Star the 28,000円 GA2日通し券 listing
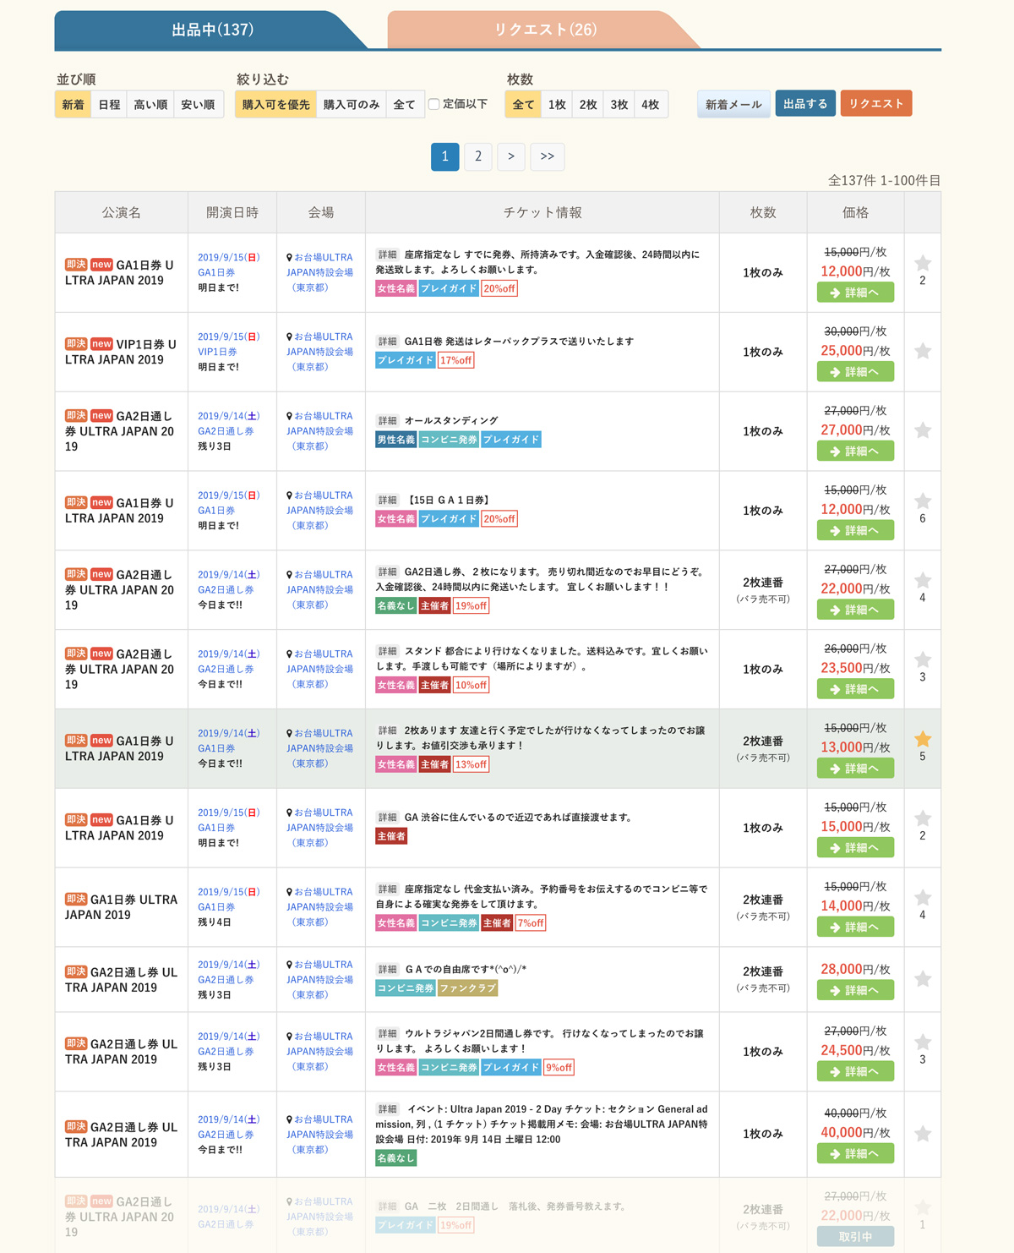 click(x=923, y=979)
